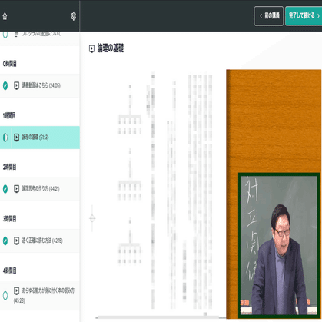
Task: Open the 速く正確に読む方法 (42:15) lesson
Action: [40, 241]
